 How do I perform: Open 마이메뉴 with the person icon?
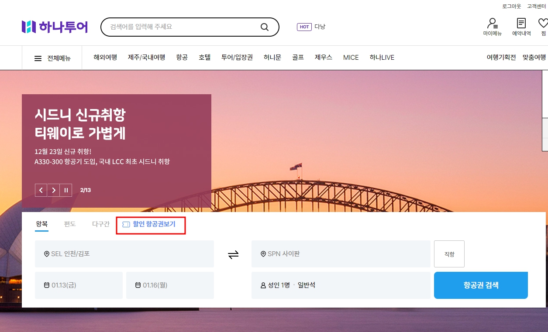pyautogui.click(x=493, y=26)
